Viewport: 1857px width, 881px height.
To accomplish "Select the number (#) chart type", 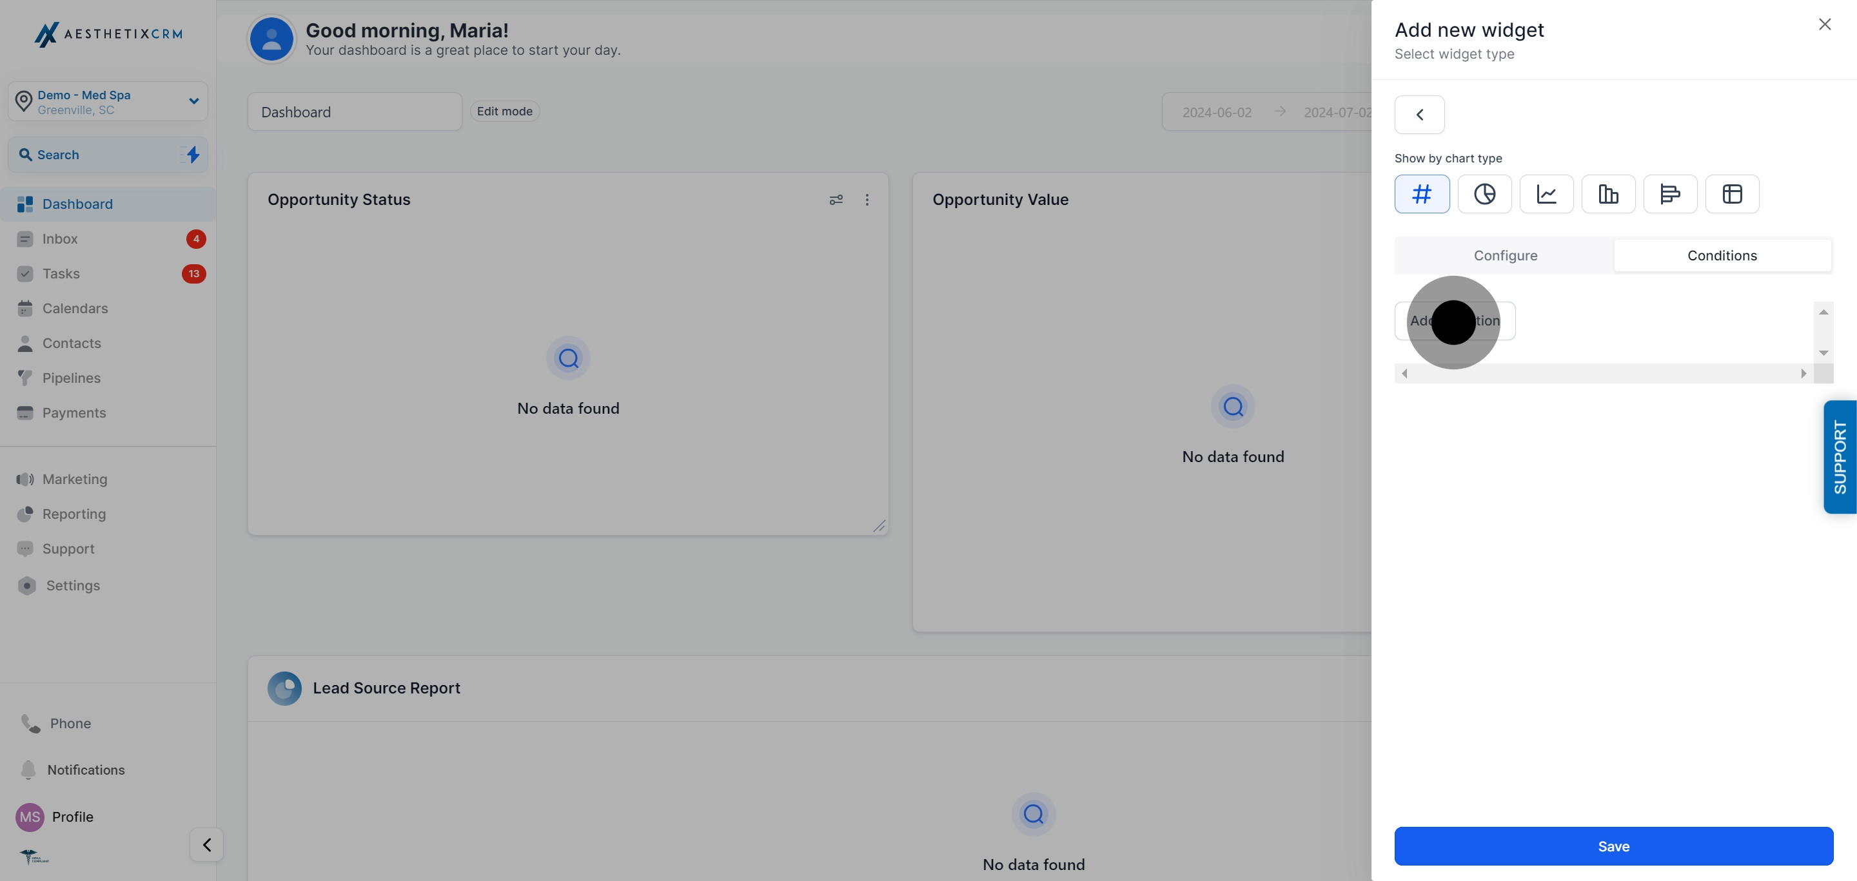I will (1422, 194).
